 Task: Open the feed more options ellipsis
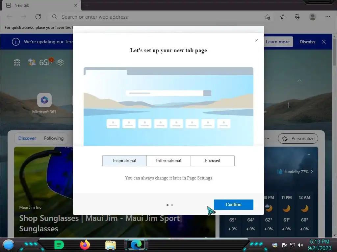point(267,138)
